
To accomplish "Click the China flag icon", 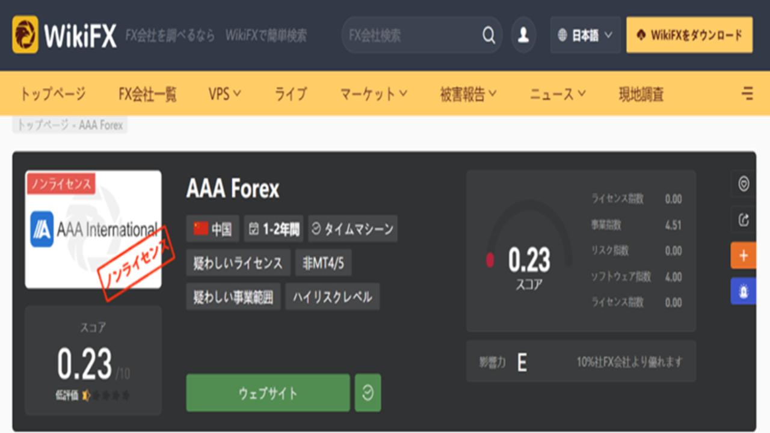I will click(200, 229).
